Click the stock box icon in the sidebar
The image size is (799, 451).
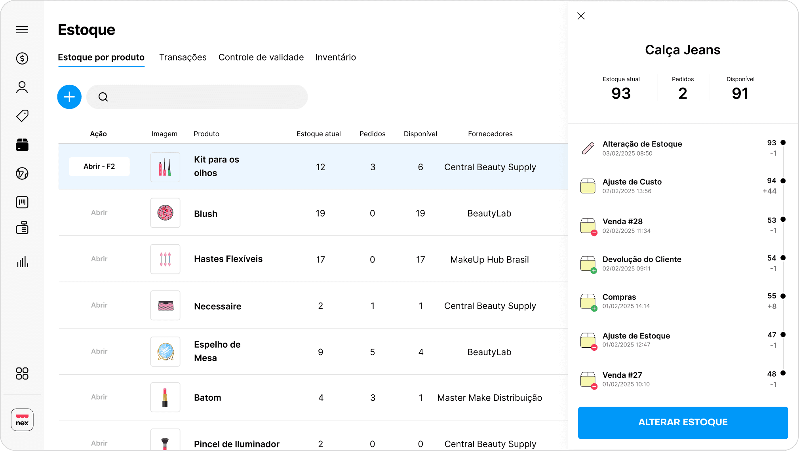tap(22, 145)
